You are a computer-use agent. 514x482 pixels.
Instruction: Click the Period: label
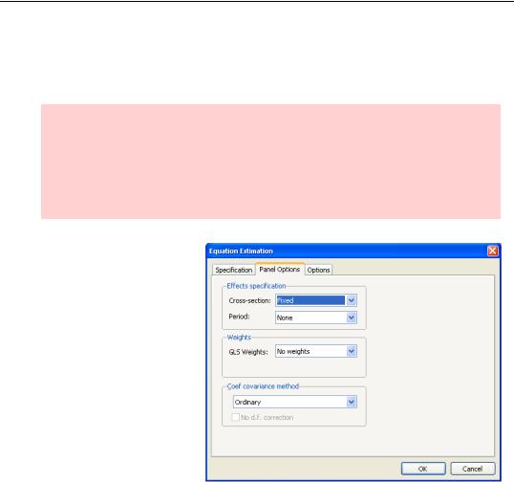239,317
